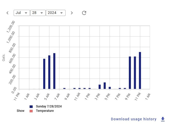The width and height of the screenshot is (169, 126).
Task: Click the Sunday 7/28/2024 legend label
Action: [x=49, y=106]
